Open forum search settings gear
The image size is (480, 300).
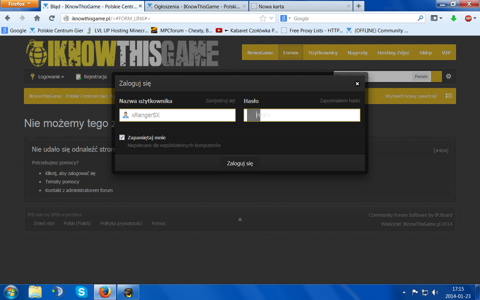(449, 76)
